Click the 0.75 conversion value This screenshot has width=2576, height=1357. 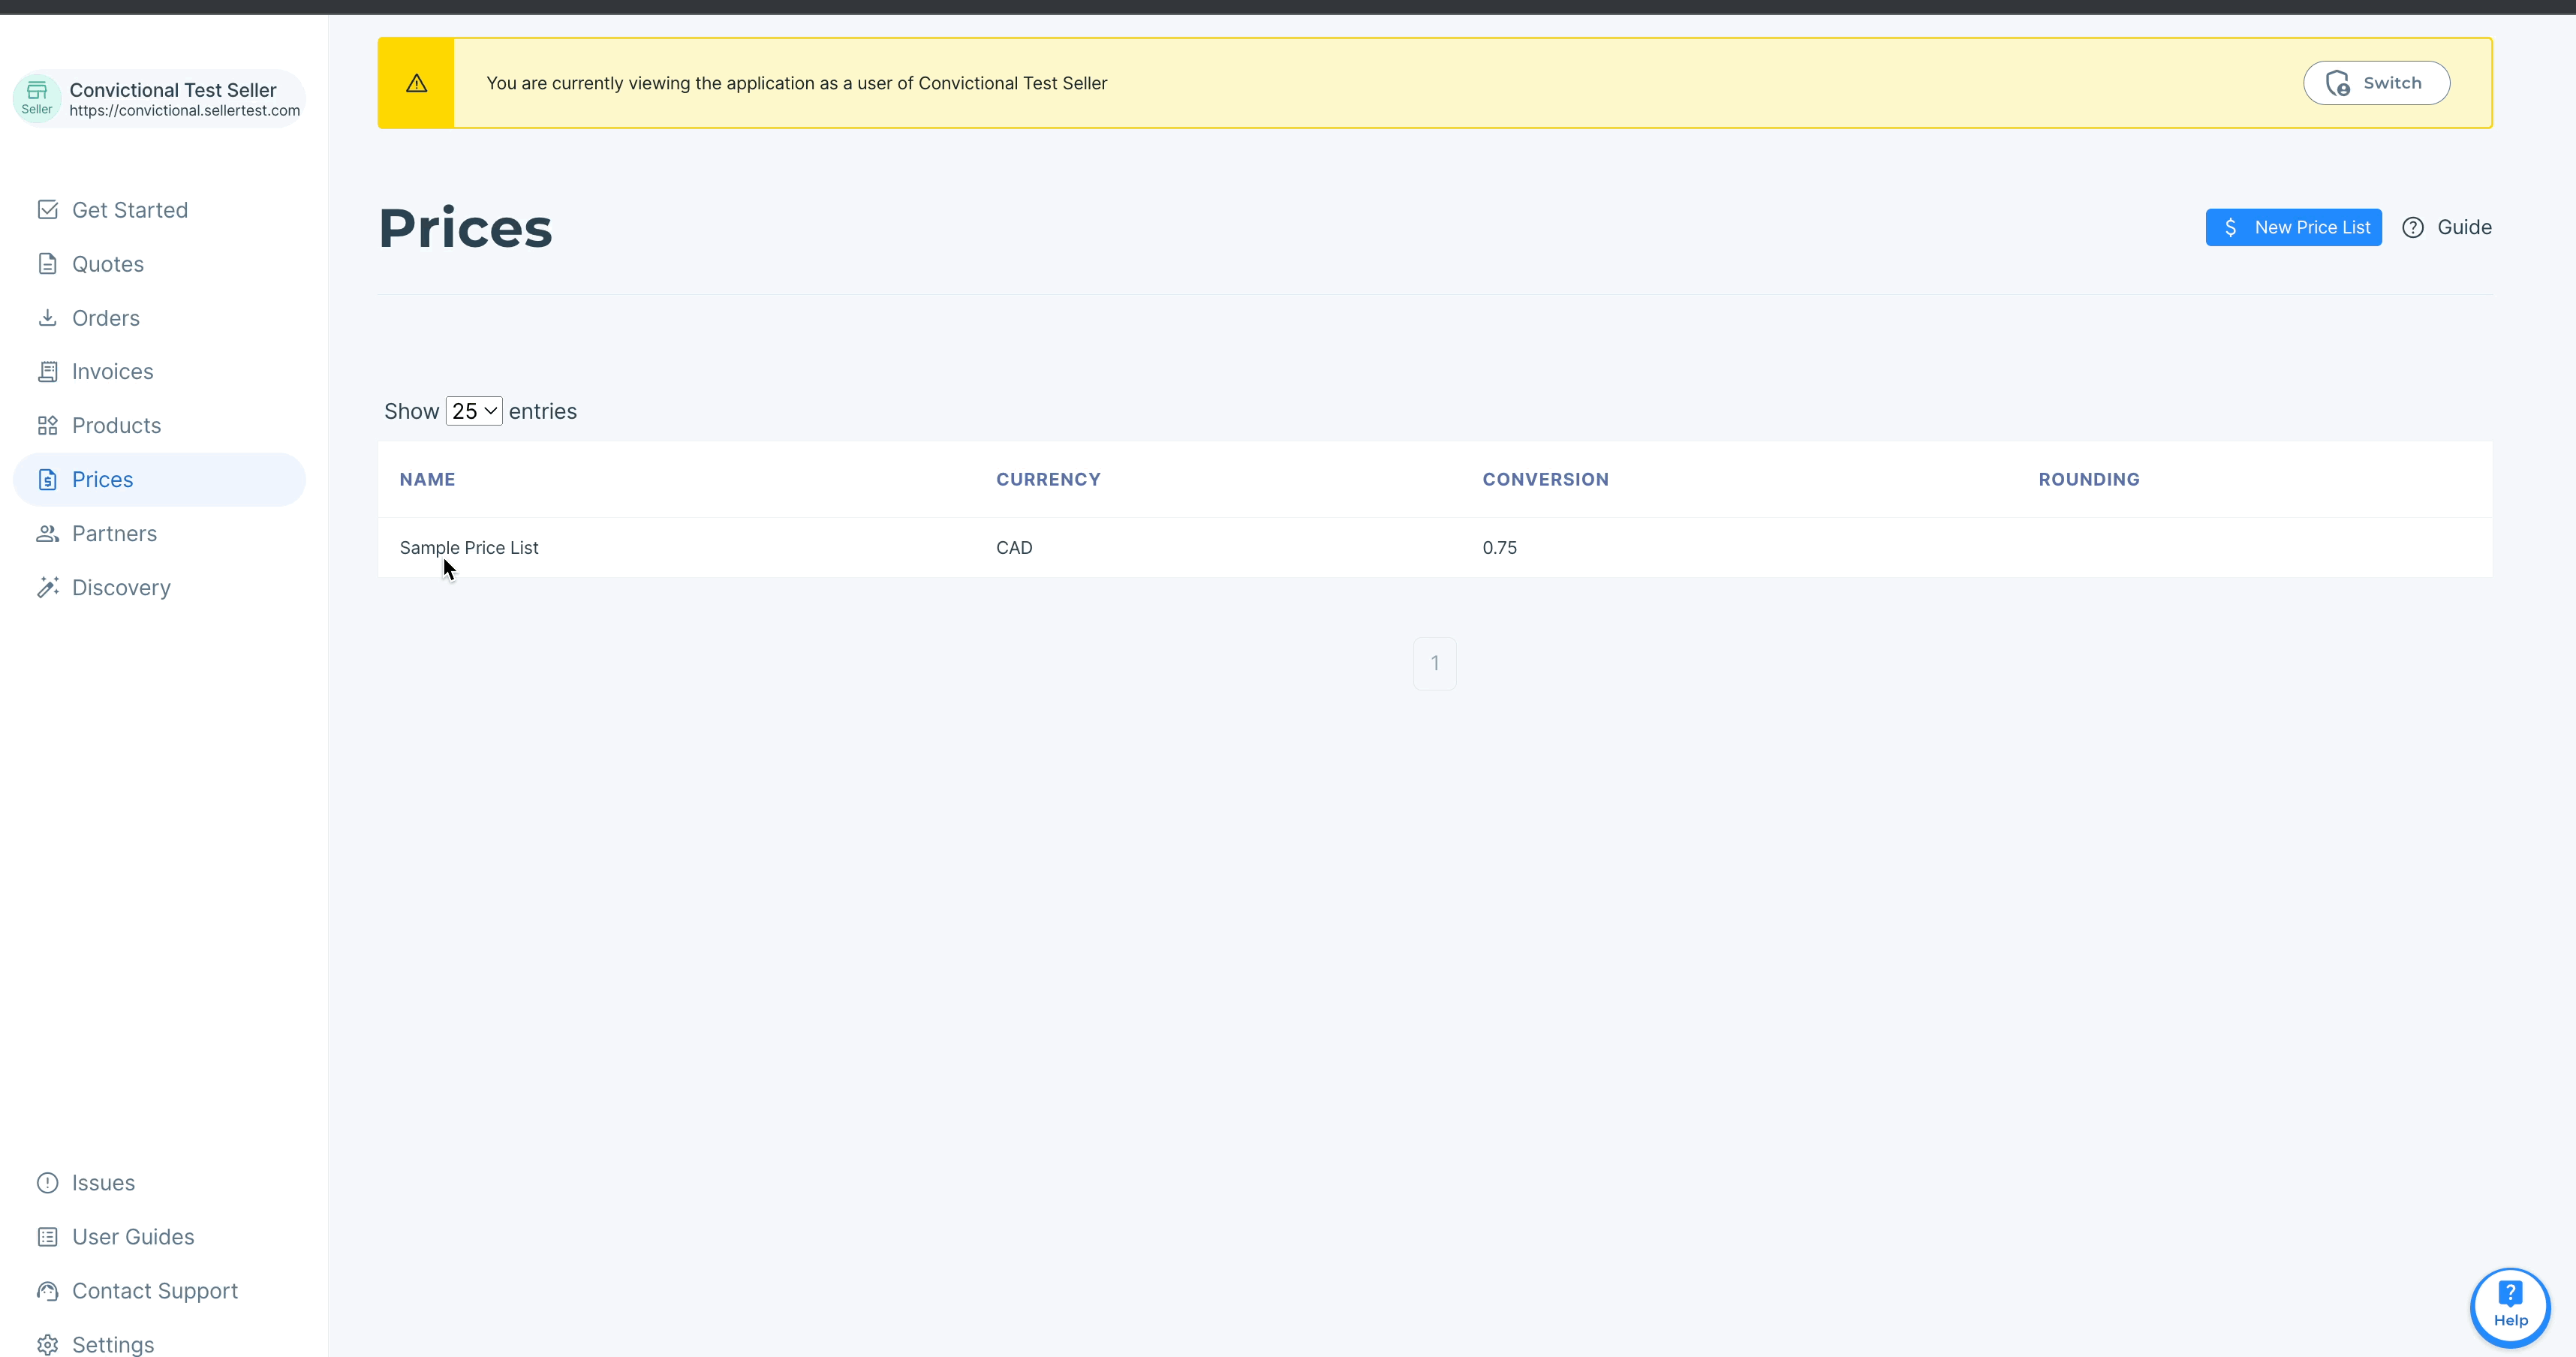point(1499,548)
